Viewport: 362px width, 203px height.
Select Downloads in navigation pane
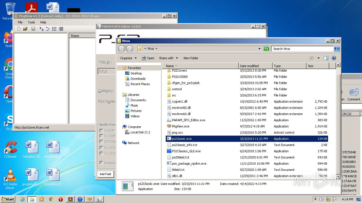pyautogui.click(x=138, y=79)
